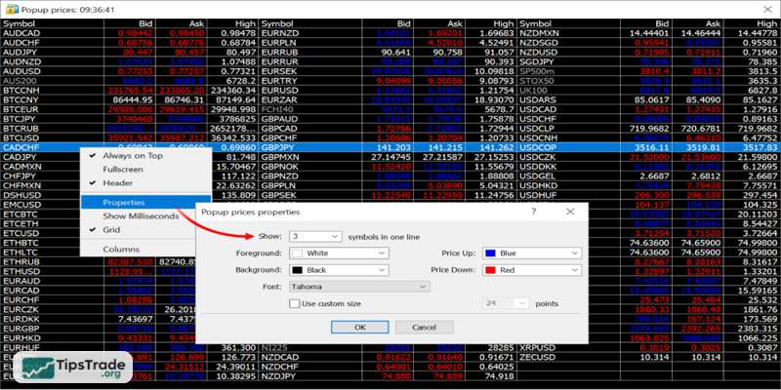Click the black Background color square

299,269
